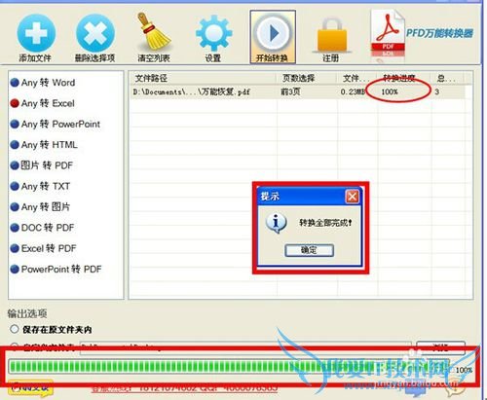Open Settings gear icon
The width and height of the screenshot is (487, 400).
click(x=213, y=33)
